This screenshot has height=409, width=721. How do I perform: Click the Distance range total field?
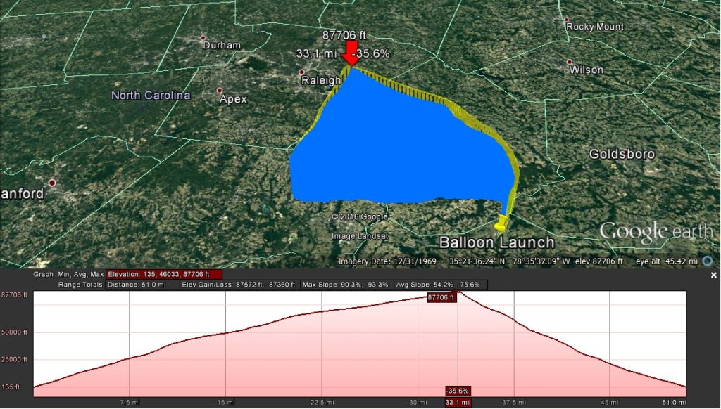139,285
